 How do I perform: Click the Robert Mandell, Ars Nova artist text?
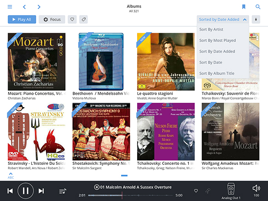(37, 168)
